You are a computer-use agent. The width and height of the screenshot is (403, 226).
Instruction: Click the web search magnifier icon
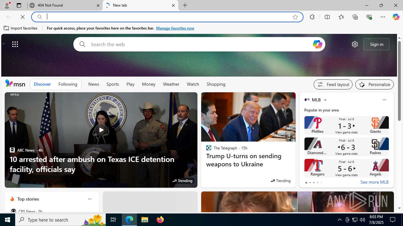(82, 44)
